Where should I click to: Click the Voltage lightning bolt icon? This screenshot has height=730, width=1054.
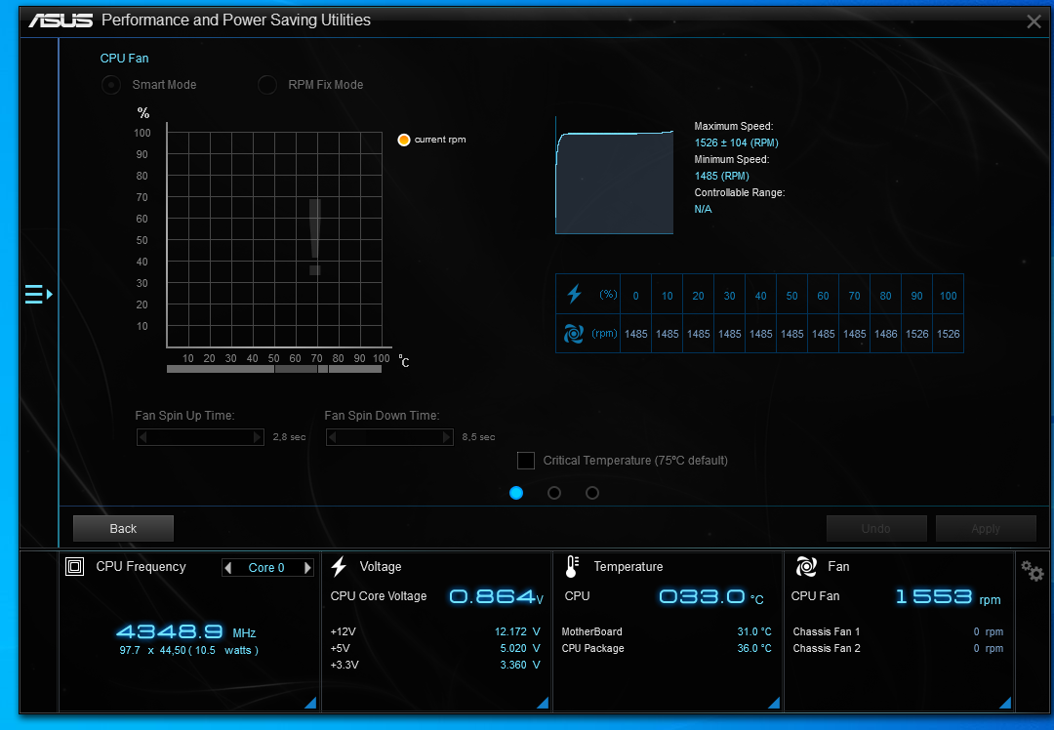[339, 567]
